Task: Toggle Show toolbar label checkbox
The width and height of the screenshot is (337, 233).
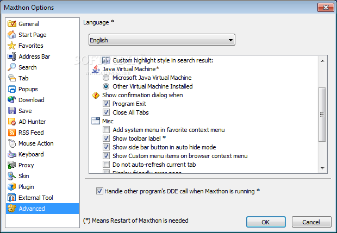Action: pyautogui.click(x=106, y=138)
